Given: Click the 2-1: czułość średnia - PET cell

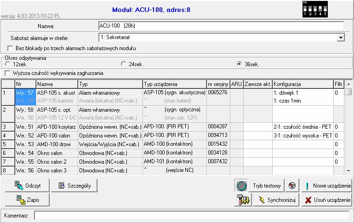Looking at the screenshot, I should pyautogui.click(x=303, y=127).
